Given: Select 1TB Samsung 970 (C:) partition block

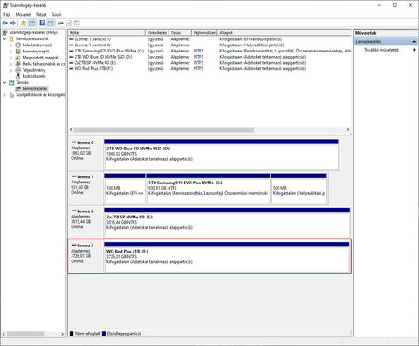Looking at the screenshot, I should pos(208,188).
